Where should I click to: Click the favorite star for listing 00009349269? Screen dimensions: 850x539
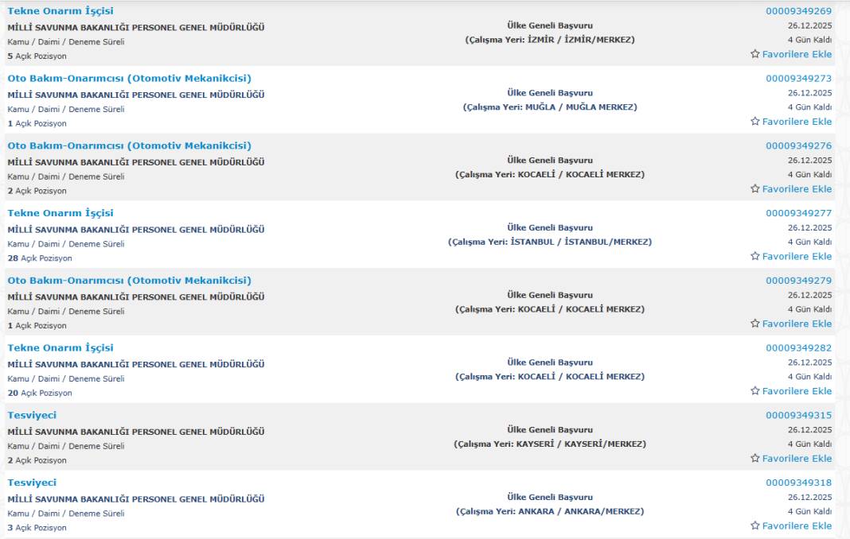755,54
